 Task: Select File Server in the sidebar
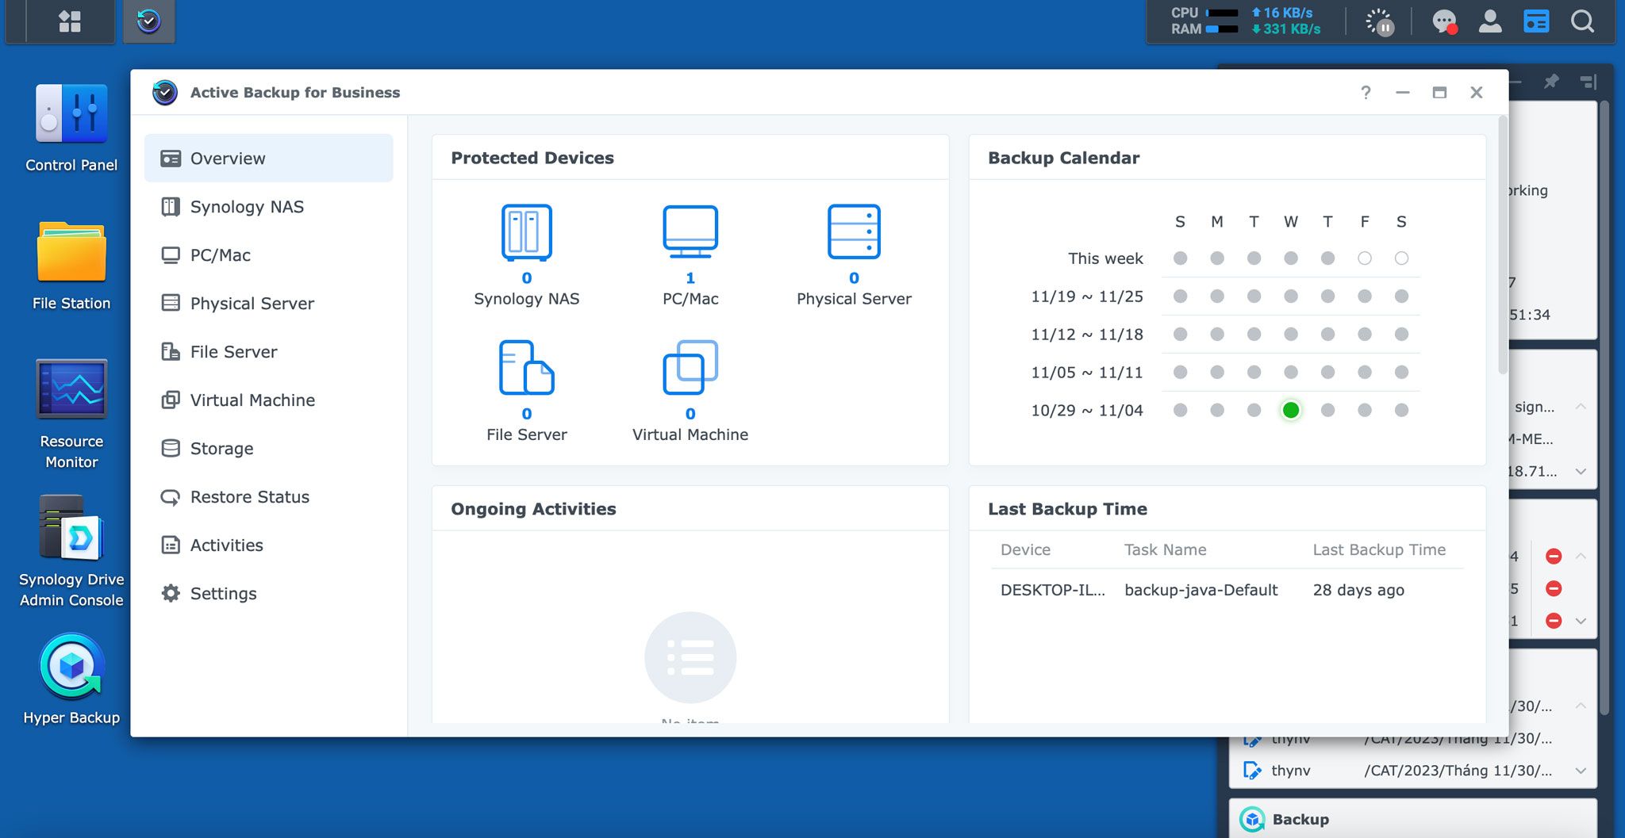click(268, 351)
